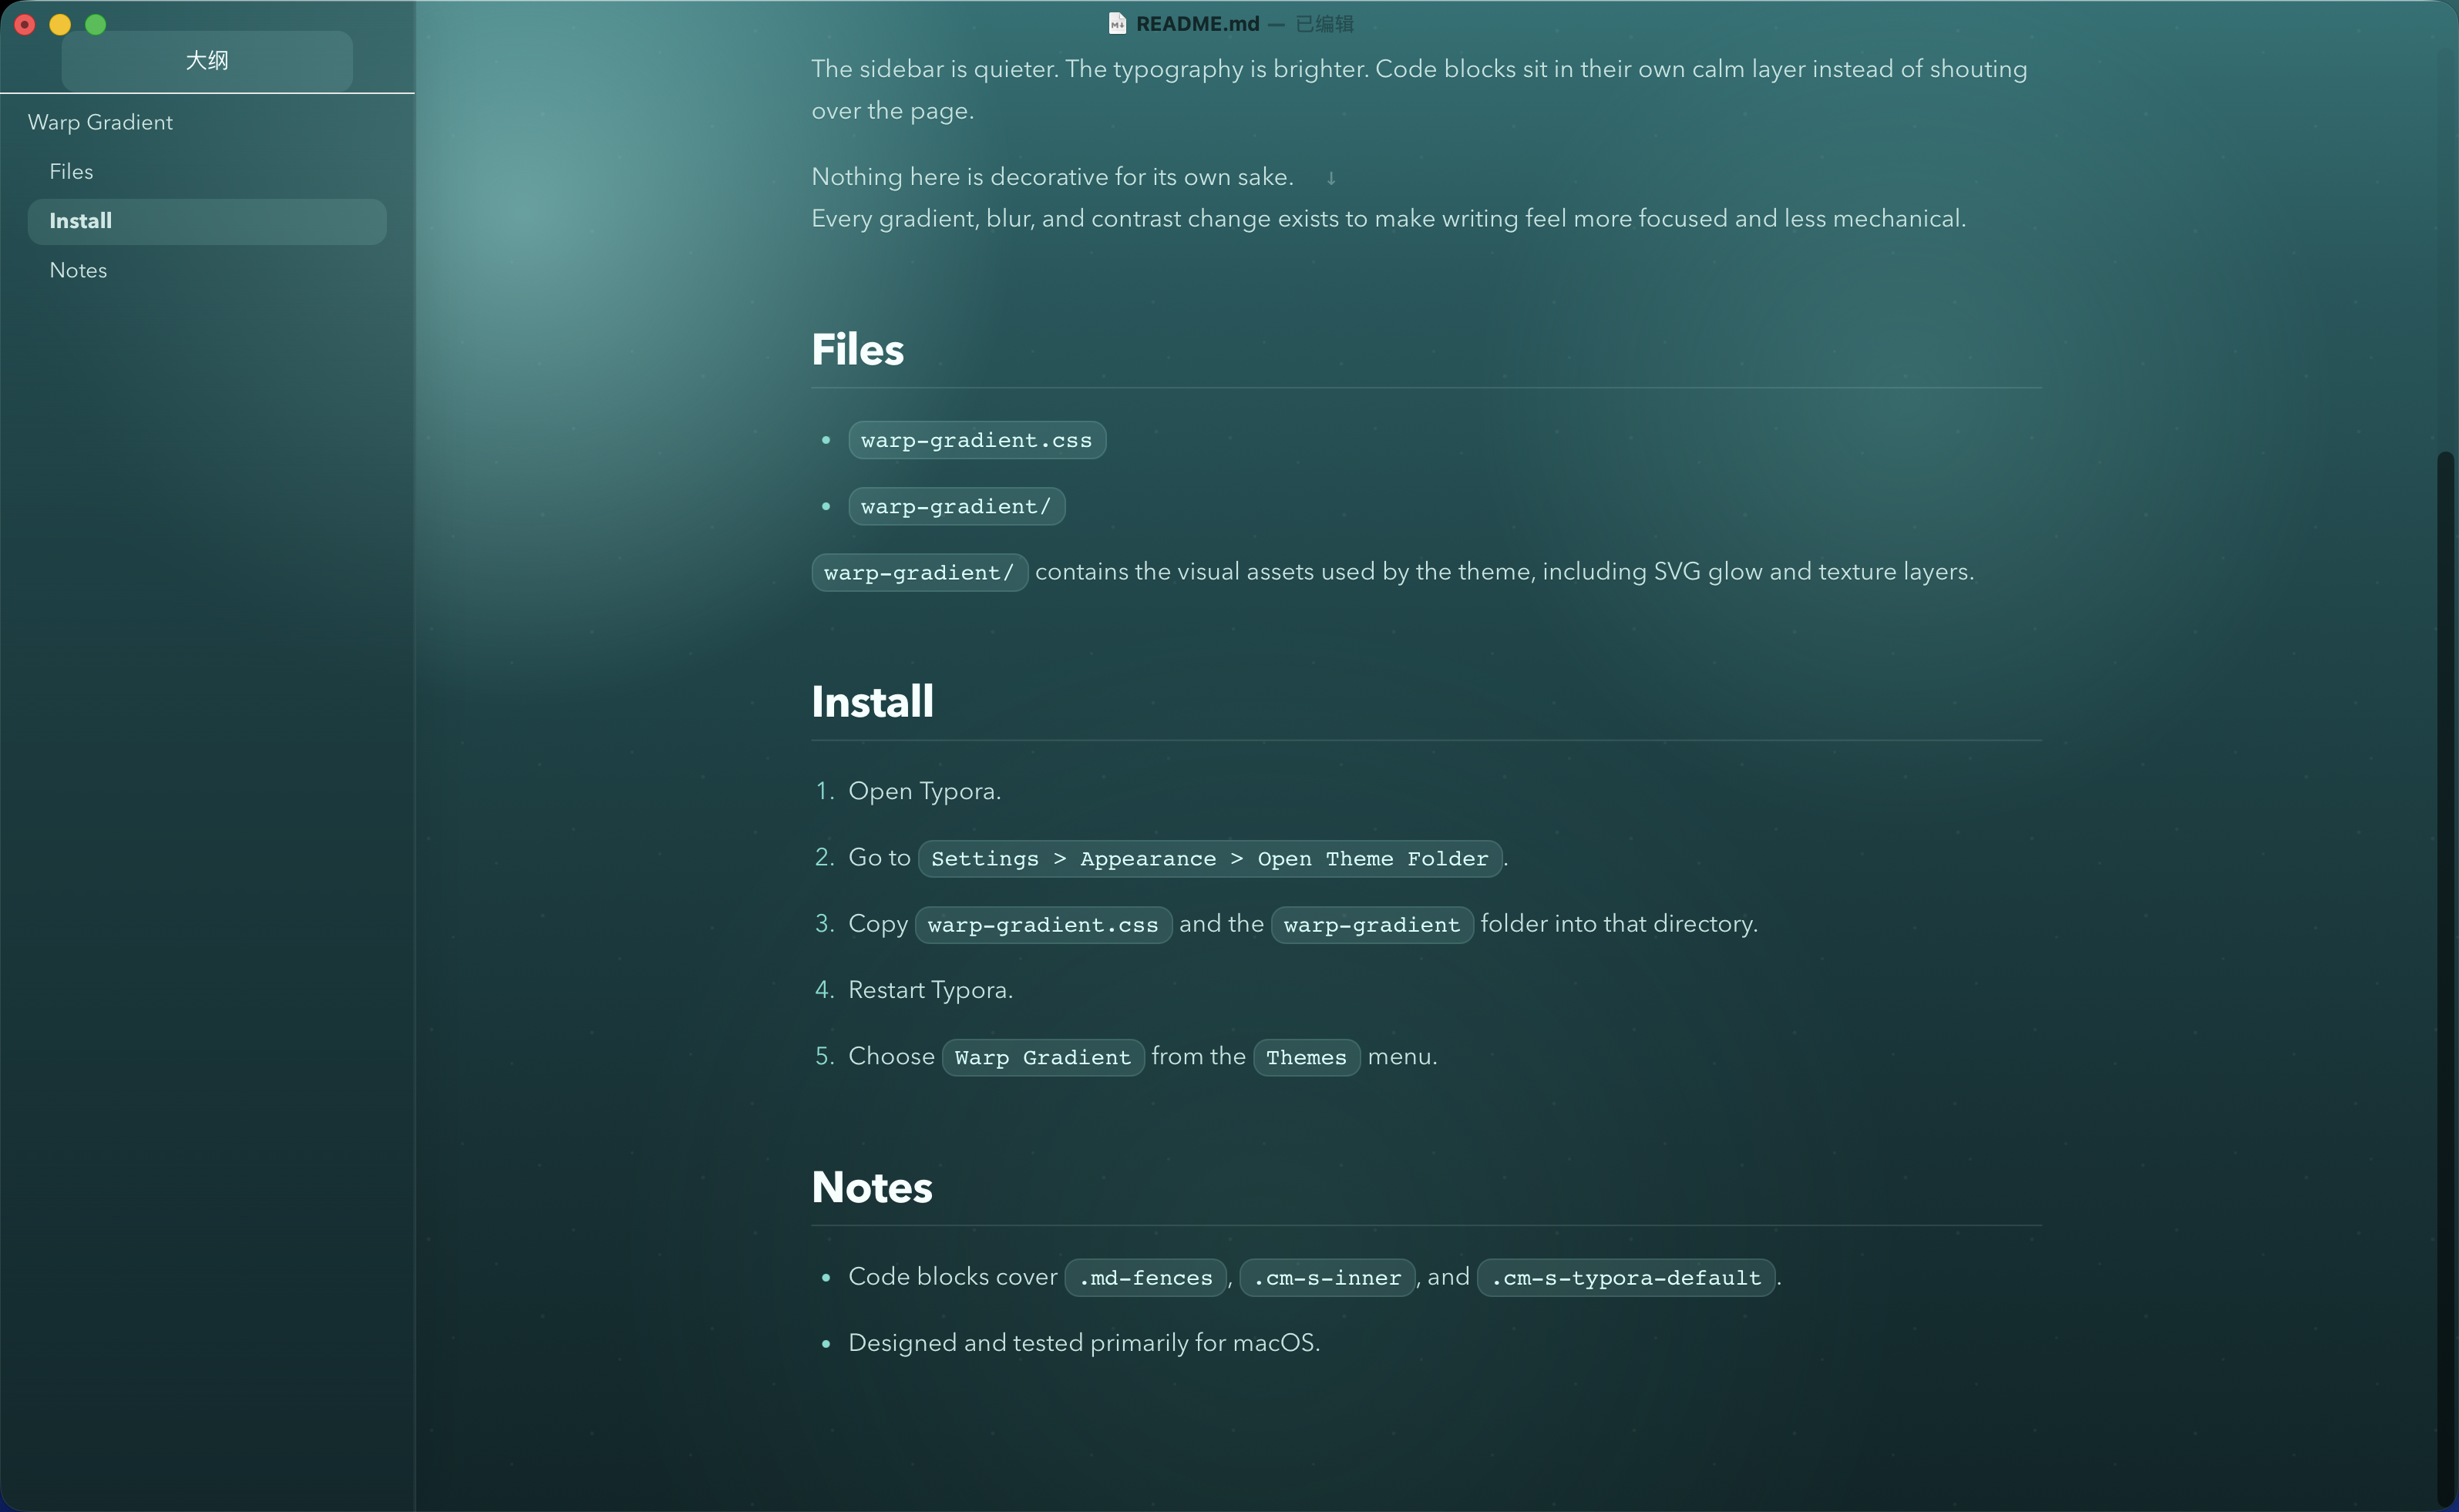The image size is (2459, 1512).
Task: Place the cursor in the Files heading
Action: [857, 350]
